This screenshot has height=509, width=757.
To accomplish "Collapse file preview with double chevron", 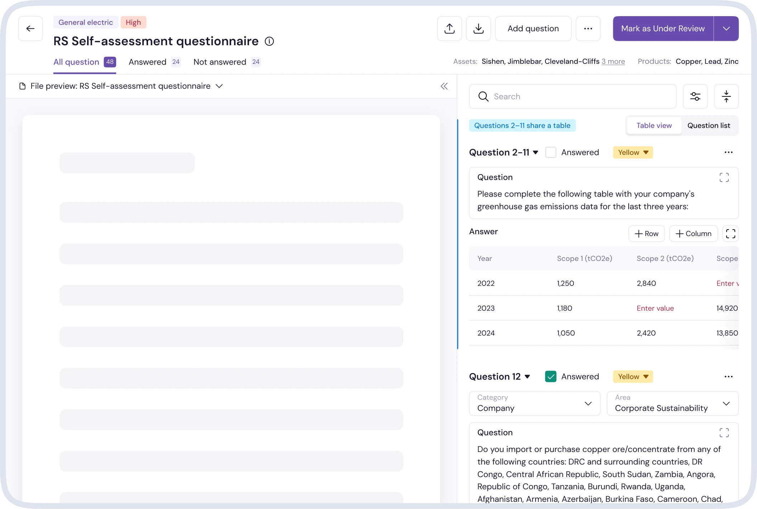I will pos(444,86).
